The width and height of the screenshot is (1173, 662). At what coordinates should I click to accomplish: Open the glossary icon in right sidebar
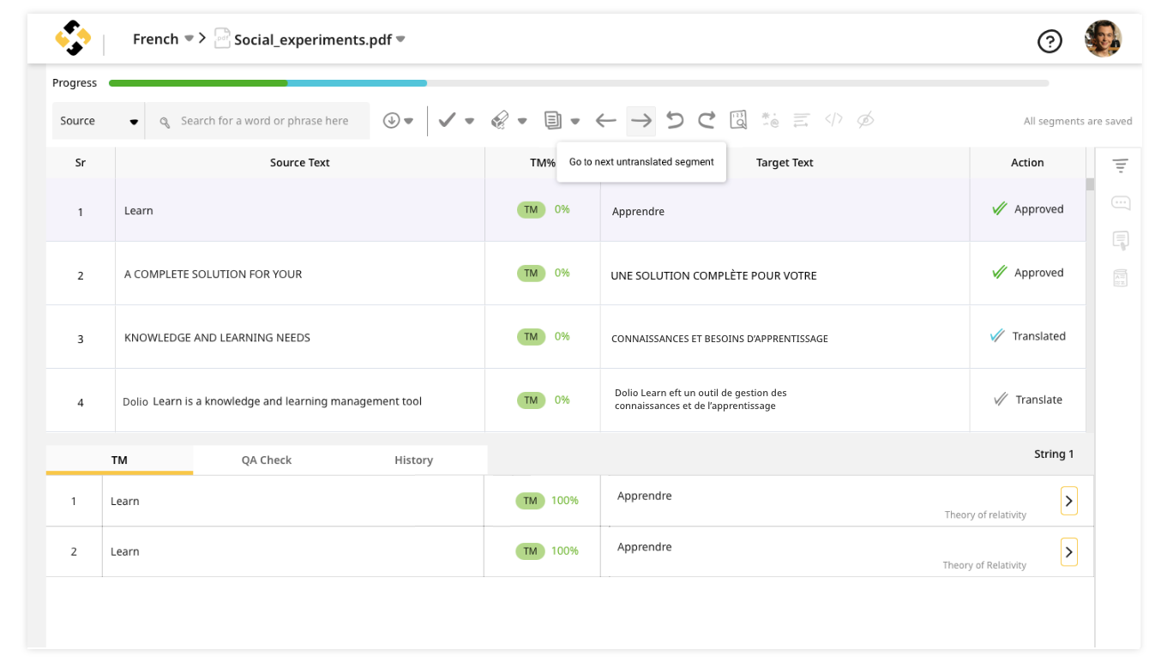coord(1120,278)
